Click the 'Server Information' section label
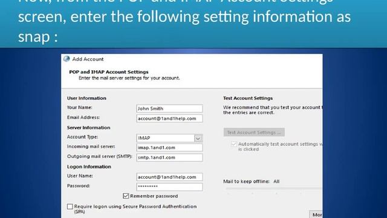387x218 pixels. (x=89, y=128)
